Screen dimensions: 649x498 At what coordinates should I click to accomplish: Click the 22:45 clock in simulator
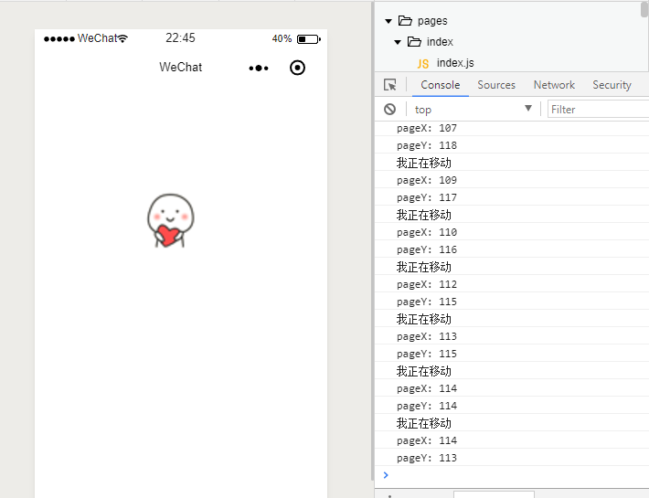[180, 38]
